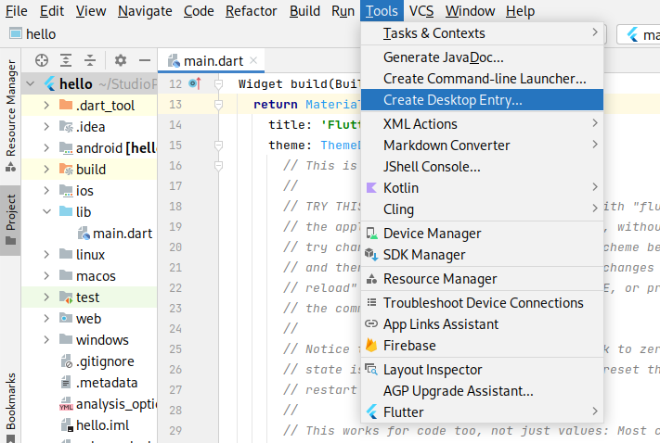Toggle the Resource Manager side tool window

click(x=10, y=116)
